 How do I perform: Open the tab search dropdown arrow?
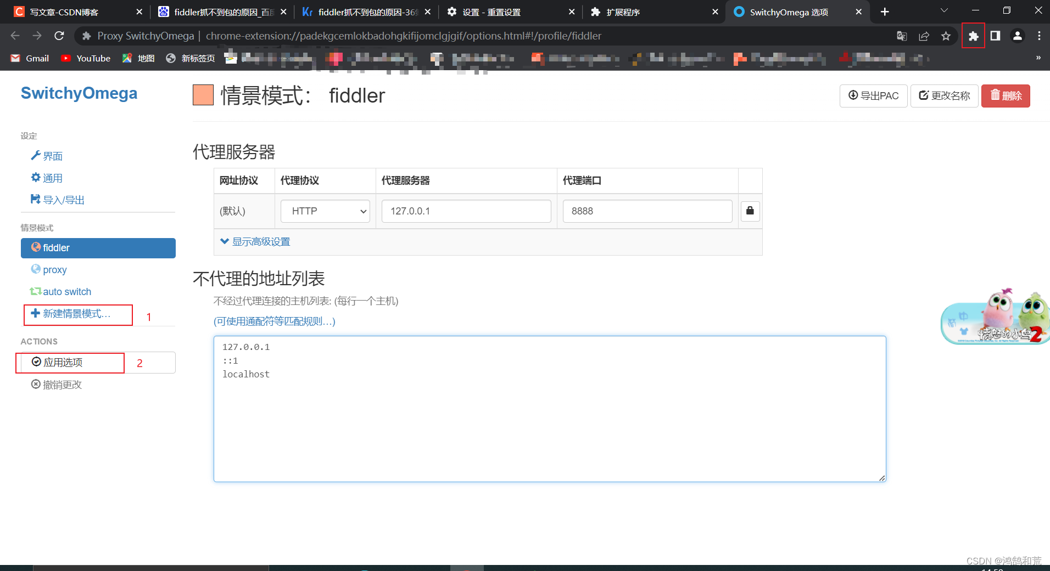pos(944,11)
